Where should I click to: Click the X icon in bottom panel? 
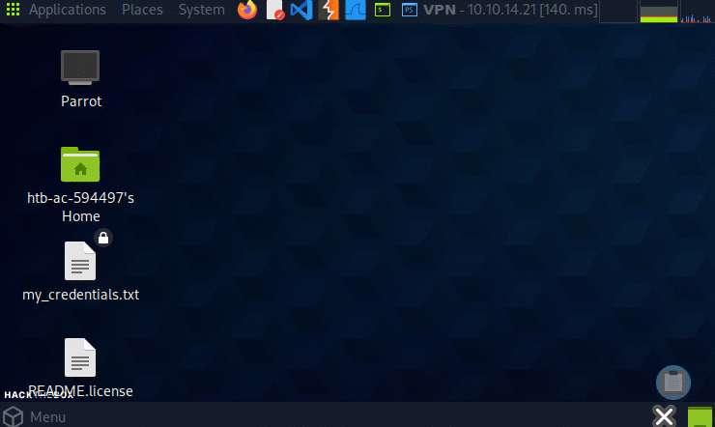[x=664, y=416]
